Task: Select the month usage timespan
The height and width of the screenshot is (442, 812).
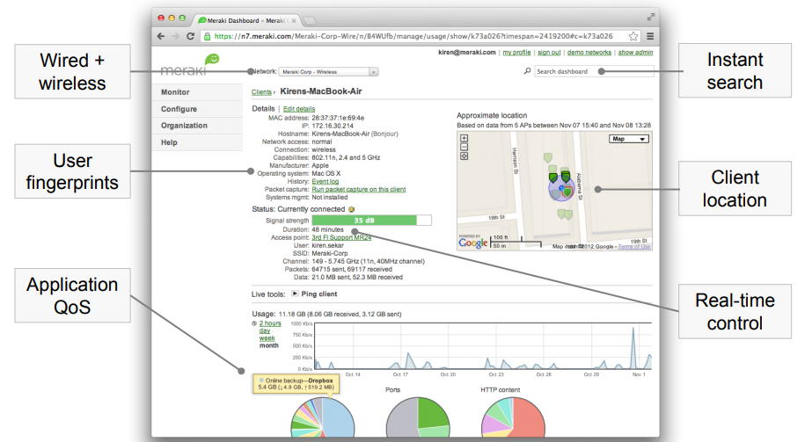Action: [x=269, y=345]
